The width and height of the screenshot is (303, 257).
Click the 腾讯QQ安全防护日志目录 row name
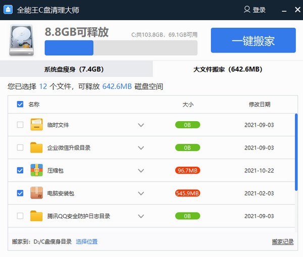tap(79, 216)
